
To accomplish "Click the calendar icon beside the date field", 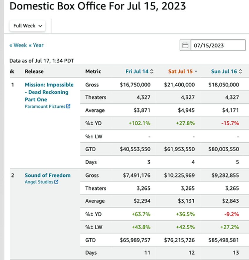I will 185,45.
